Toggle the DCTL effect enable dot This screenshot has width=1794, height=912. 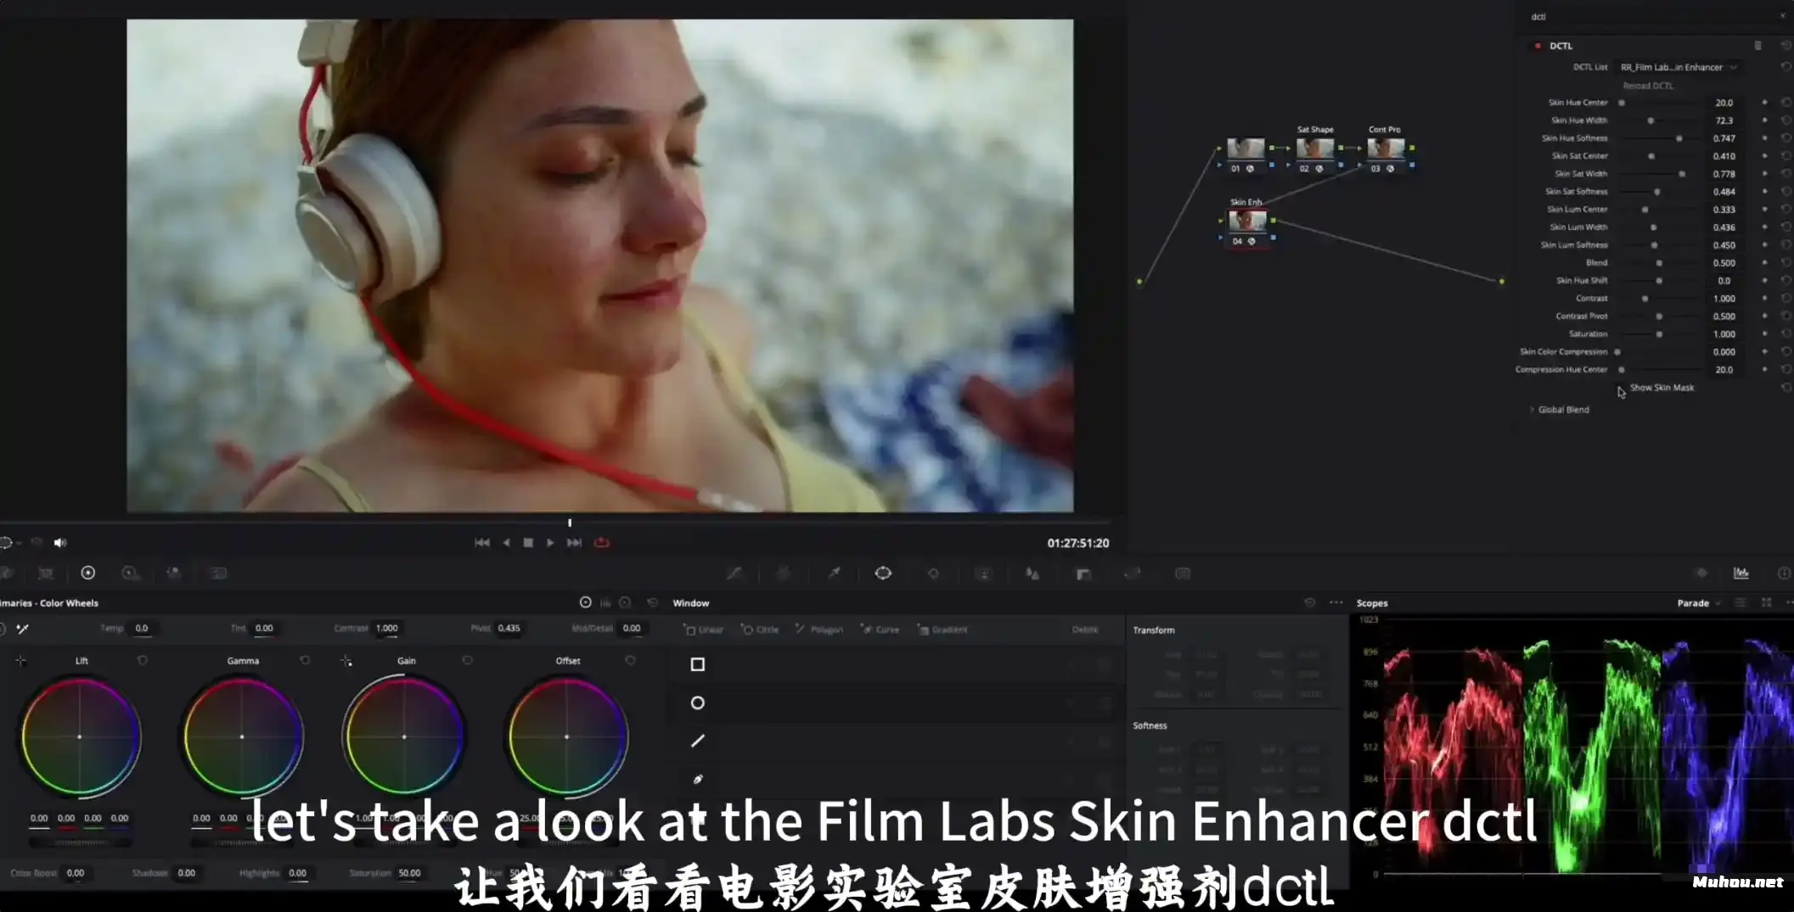(x=1538, y=46)
